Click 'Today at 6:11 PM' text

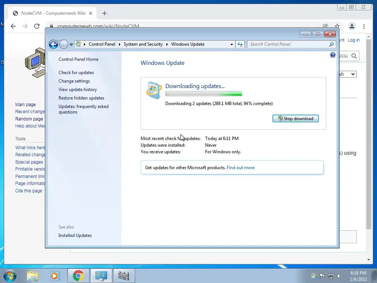[x=222, y=139]
